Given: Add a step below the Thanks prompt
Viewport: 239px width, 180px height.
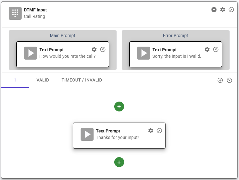Looking at the screenshot, I should click(x=119, y=162).
